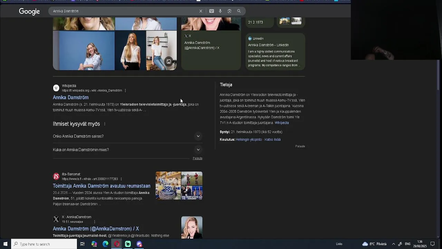Open options next to Ihmiset kysyvät myös
Screen dimensions: 442x249
[x=105, y=124]
